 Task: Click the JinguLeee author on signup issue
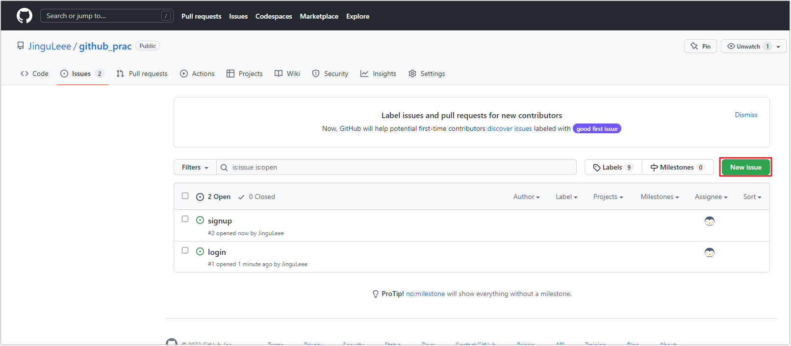(x=271, y=233)
